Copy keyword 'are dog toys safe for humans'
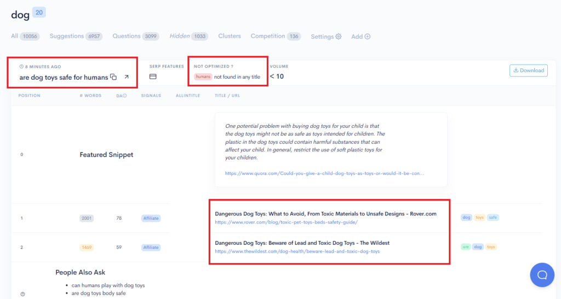 pos(113,77)
